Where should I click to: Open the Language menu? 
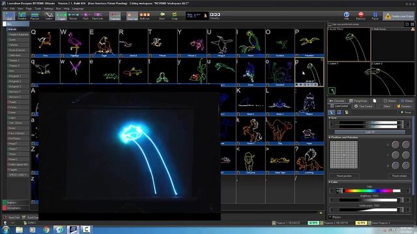(x=78, y=8)
